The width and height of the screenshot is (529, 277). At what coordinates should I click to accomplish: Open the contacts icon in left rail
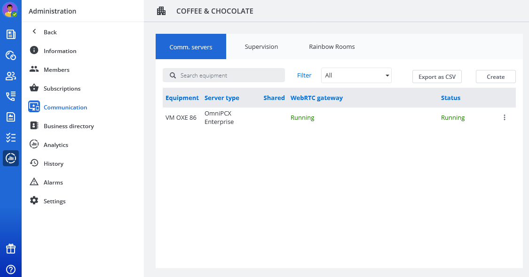point(11,76)
